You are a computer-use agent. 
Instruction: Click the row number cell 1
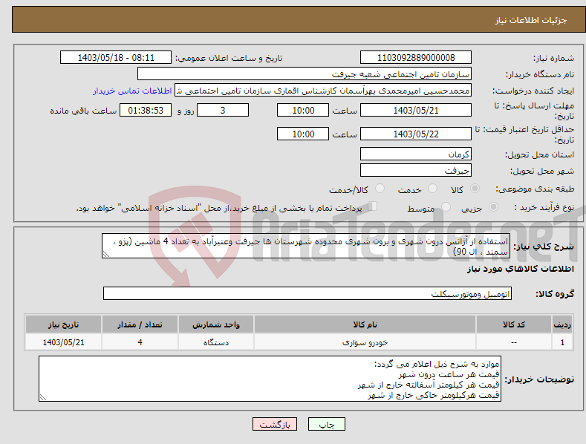(562, 342)
